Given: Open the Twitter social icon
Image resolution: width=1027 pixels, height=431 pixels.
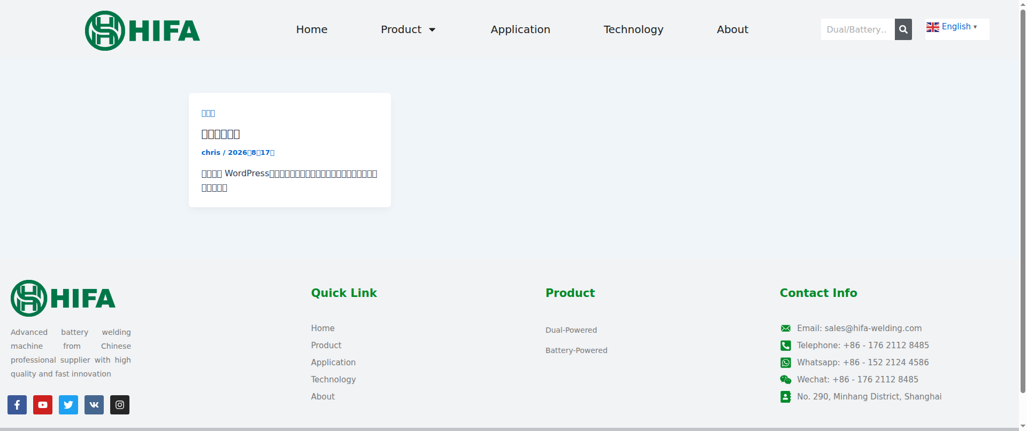Looking at the screenshot, I should point(68,405).
